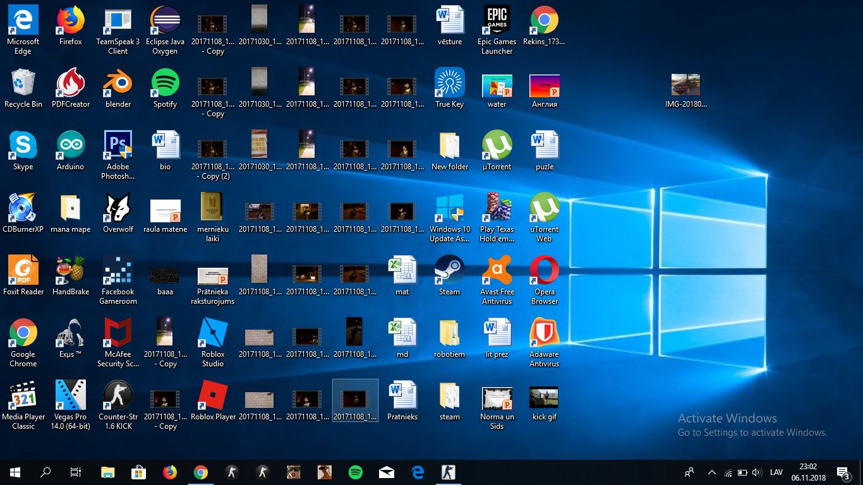Image resolution: width=863 pixels, height=485 pixels.
Task: Select the robotiem folder icon
Action: pos(450,338)
